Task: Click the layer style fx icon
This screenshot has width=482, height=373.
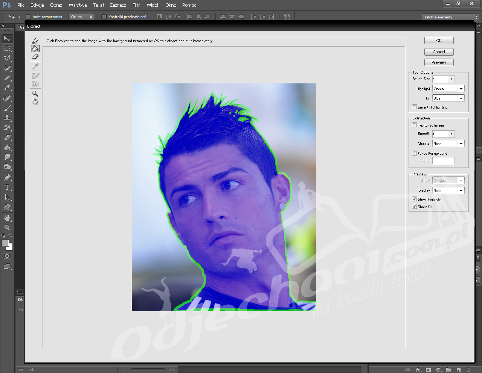Action: [x=418, y=370]
